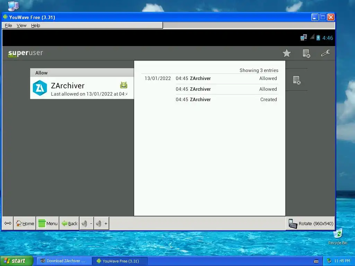Click the clear log icon beside the entries panel

[x=297, y=80]
